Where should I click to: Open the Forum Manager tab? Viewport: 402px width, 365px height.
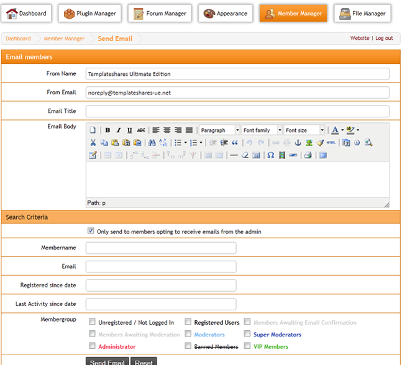160,13
